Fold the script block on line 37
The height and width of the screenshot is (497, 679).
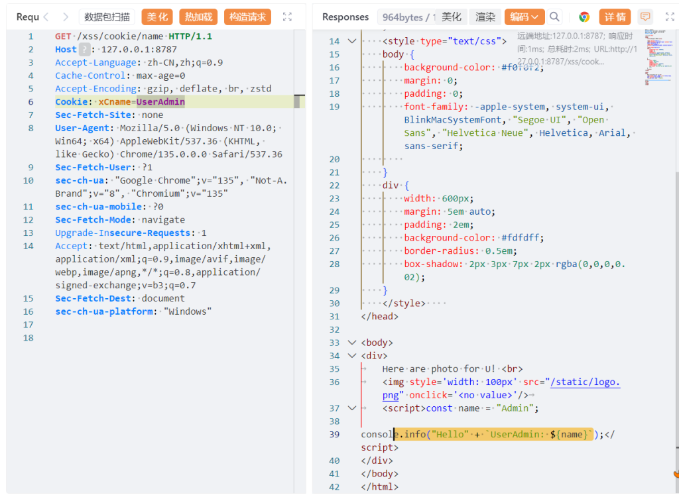(x=351, y=408)
